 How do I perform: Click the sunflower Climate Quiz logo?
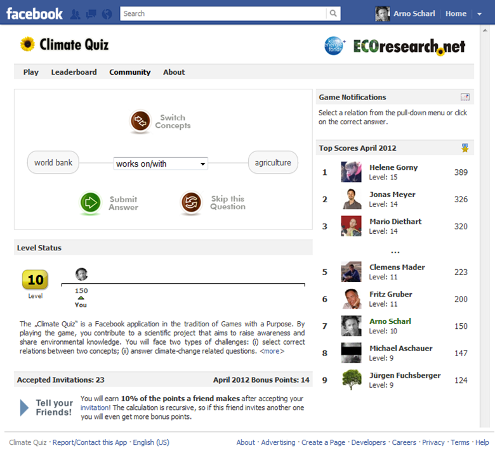click(27, 44)
